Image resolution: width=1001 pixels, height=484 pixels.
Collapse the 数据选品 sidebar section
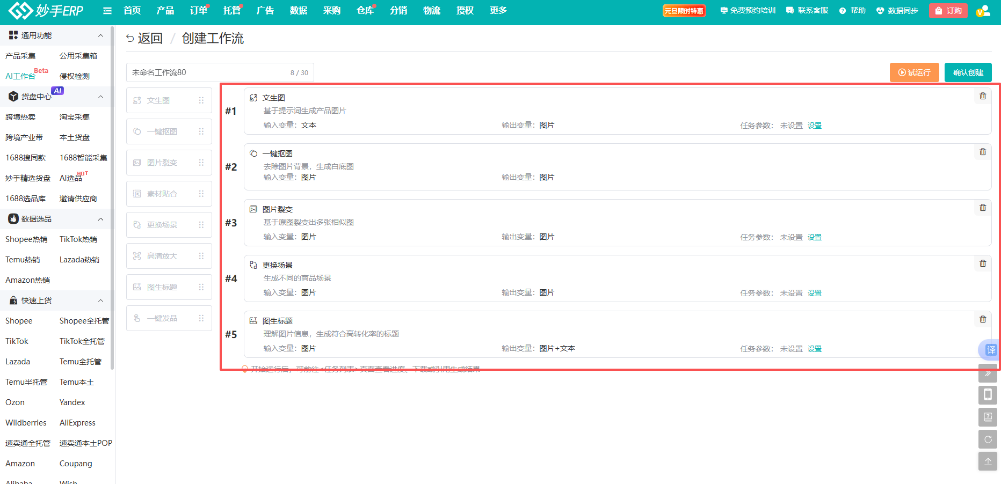100,219
